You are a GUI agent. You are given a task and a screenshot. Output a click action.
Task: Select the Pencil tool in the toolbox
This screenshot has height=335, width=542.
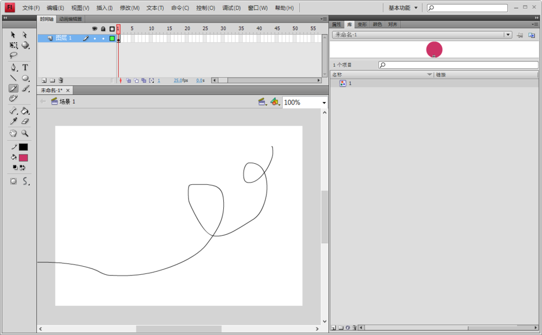click(x=13, y=88)
